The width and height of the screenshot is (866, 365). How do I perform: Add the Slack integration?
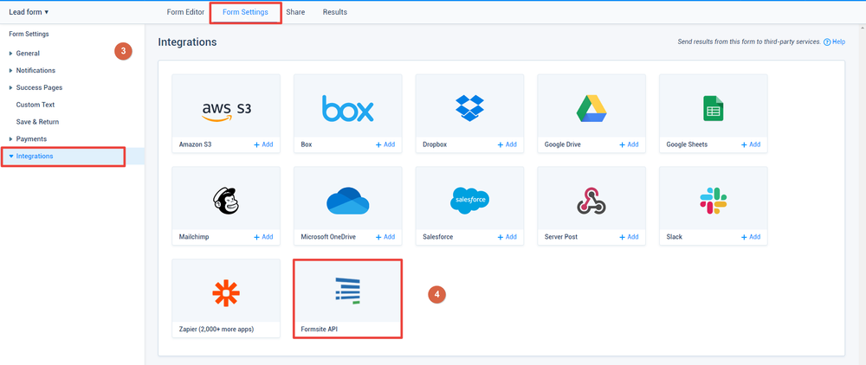(x=751, y=237)
